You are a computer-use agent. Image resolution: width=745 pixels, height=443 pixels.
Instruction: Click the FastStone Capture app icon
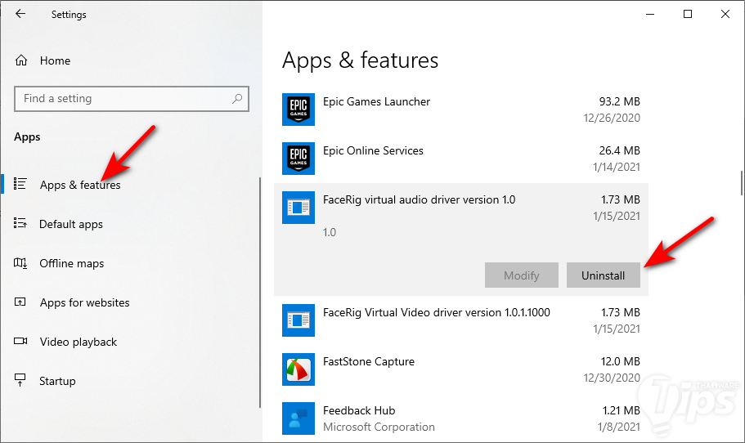[298, 369]
